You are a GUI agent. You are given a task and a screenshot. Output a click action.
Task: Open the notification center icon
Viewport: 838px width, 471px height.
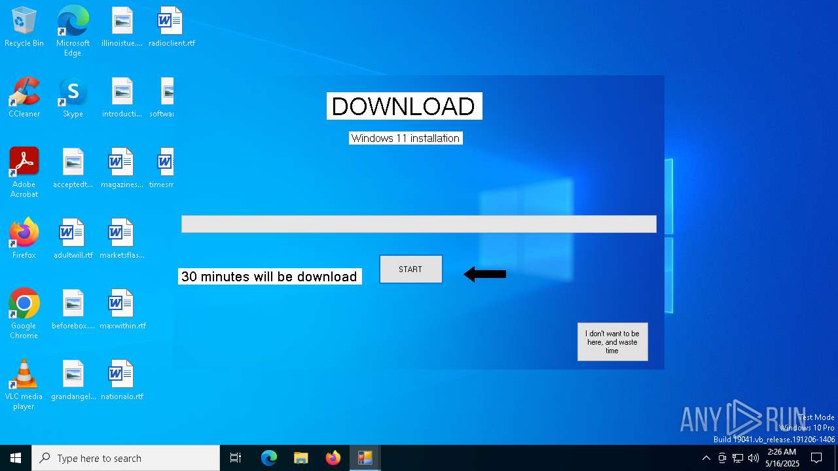point(816,458)
